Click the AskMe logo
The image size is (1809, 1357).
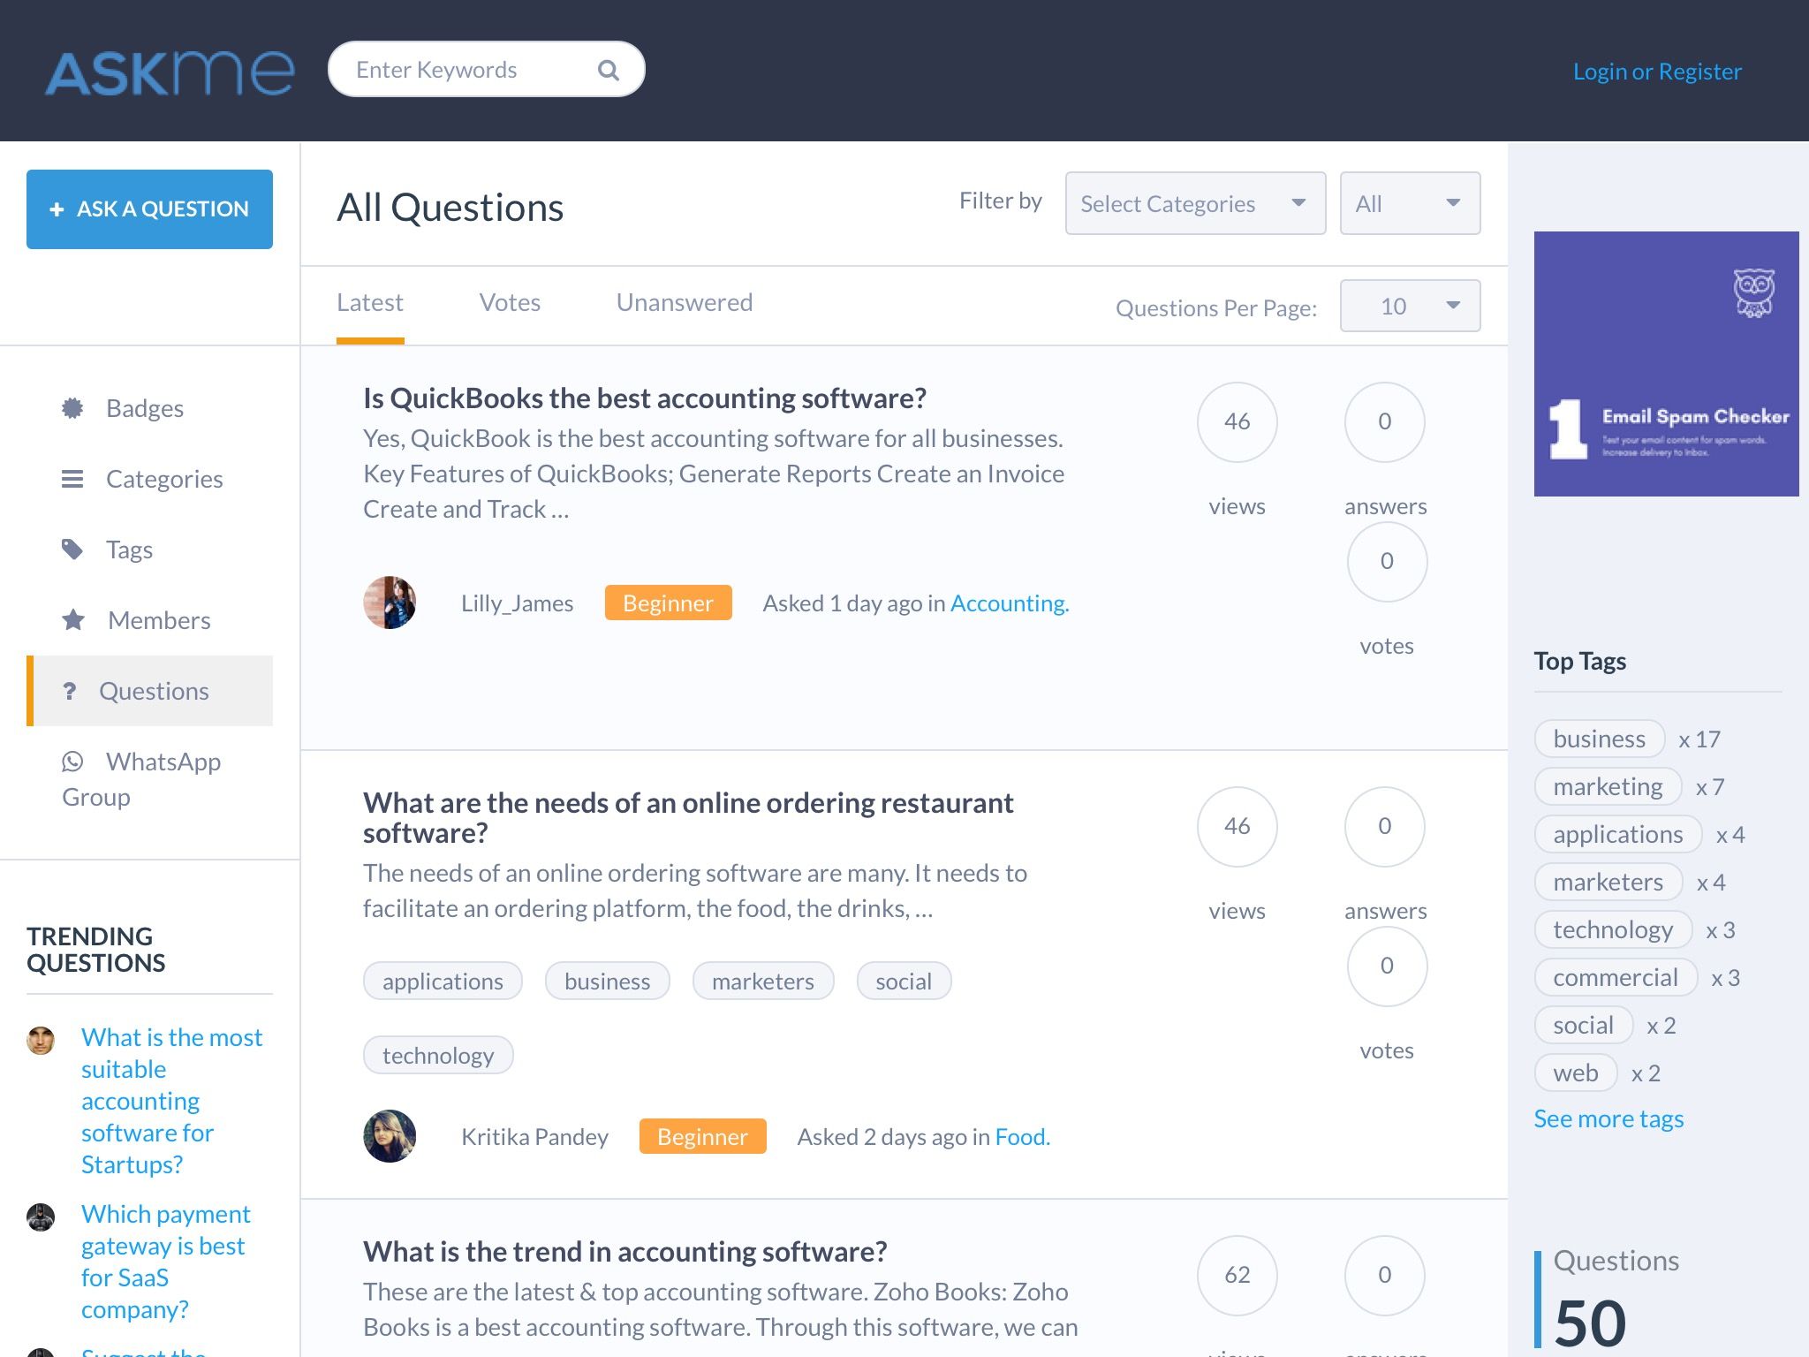coord(170,72)
